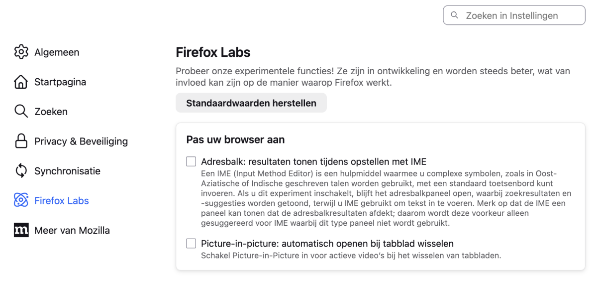The width and height of the screenshot is (597, 287).
Task: Click the Algemeen gear icon
Action: [21, 52]
